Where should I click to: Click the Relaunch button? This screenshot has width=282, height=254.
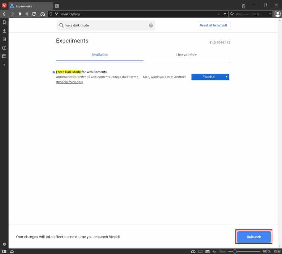point(254,237)
